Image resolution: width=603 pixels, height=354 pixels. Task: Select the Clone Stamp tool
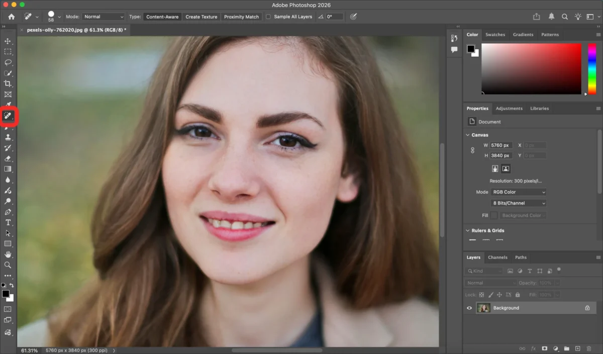pyautogui.click(x=7, y=137)
